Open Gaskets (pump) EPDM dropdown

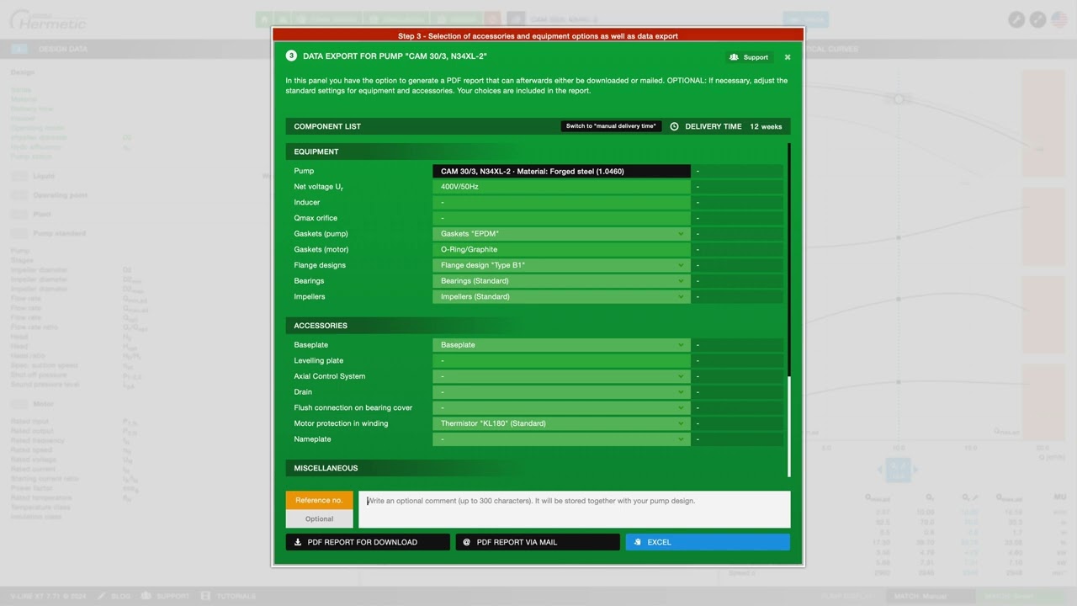[561, 234]
